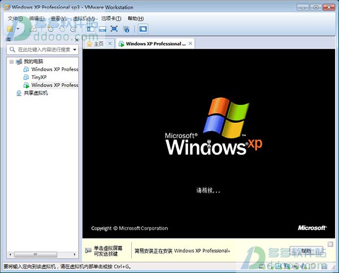Dismiss the easy install info bar
This screenshot has width=339, height=273.
click(330, 244)
